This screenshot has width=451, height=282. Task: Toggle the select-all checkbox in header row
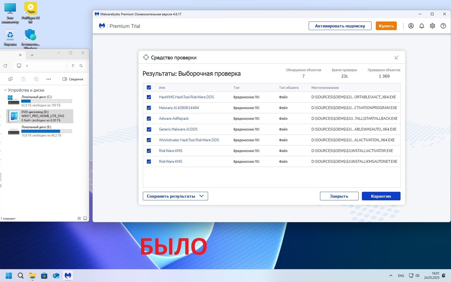(x=149, y=88)
